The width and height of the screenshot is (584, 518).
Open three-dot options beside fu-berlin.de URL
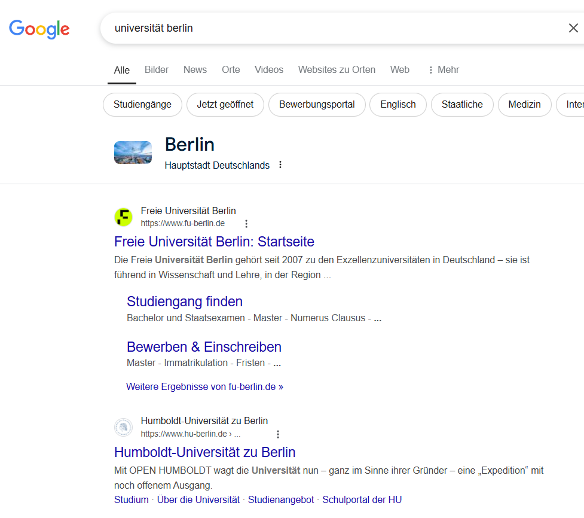coord(246,224)
